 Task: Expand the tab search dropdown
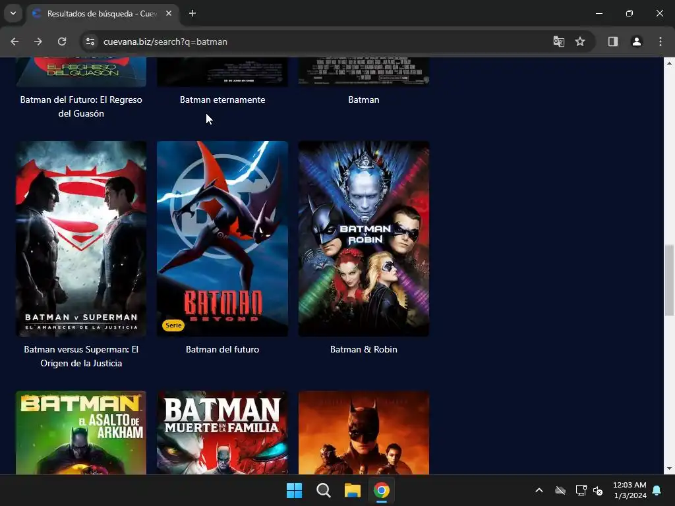click(13, 13)
